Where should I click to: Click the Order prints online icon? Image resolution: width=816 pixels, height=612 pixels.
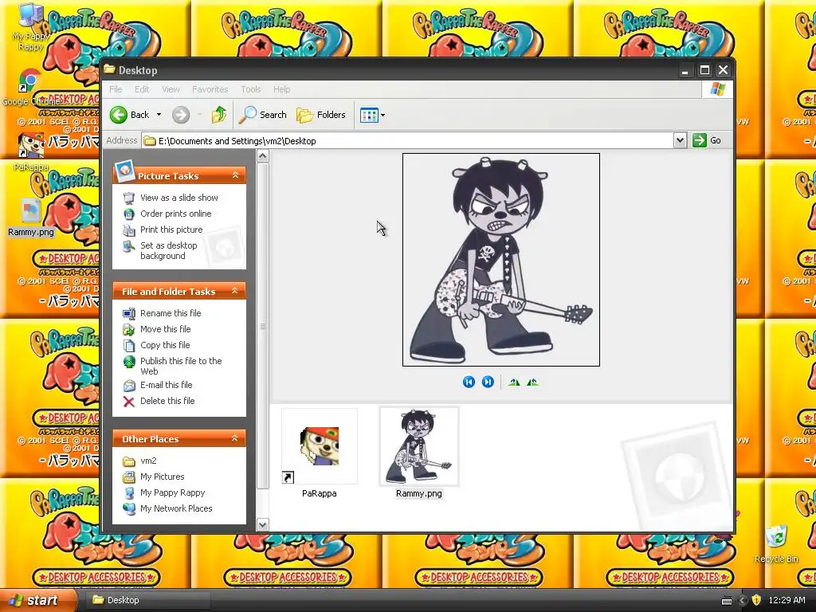[128, 214]
